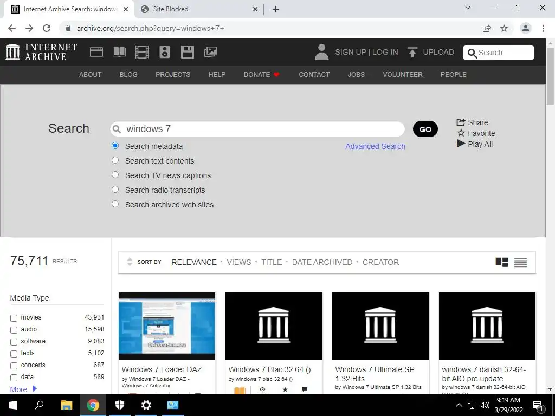Check the concerts media type checkbox
The height and width of the screenshot is (416, 555).
tap(14, 366)
